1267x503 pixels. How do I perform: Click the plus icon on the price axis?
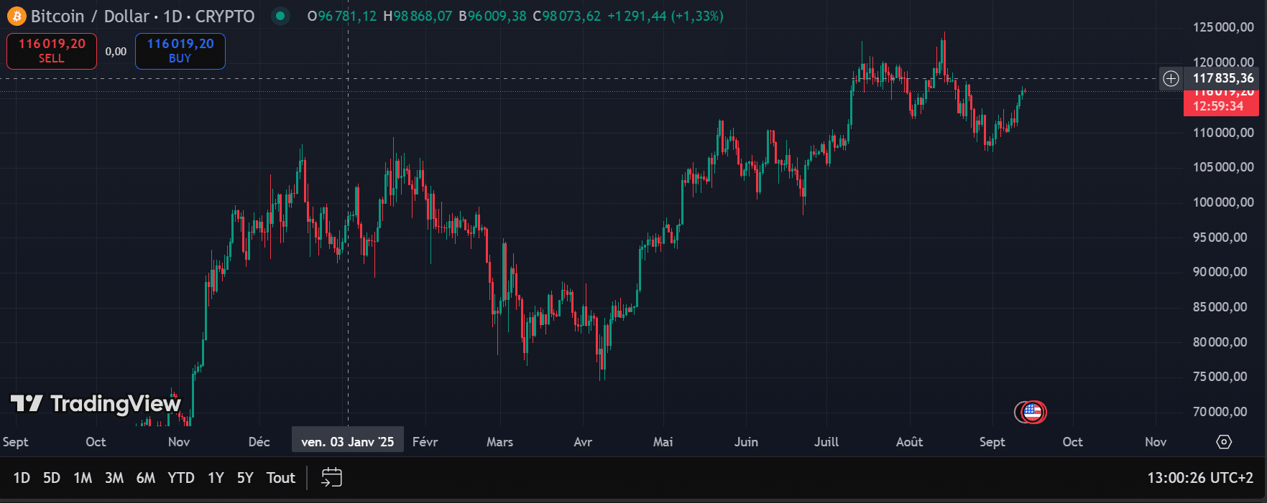(1171, 78)
